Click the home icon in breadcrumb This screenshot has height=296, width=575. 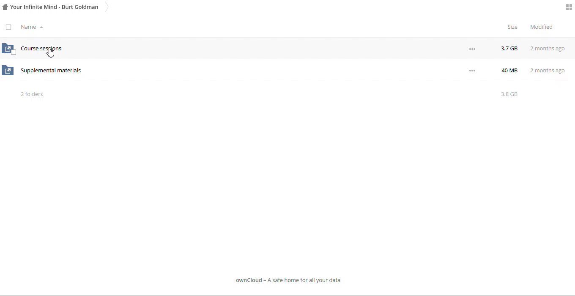(x=5, y=7)
